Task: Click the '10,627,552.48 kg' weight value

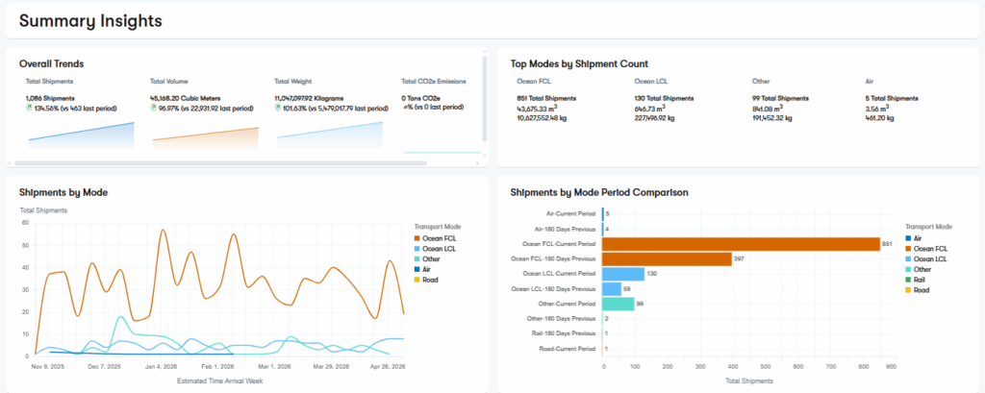Action: (x=543, y=117)
